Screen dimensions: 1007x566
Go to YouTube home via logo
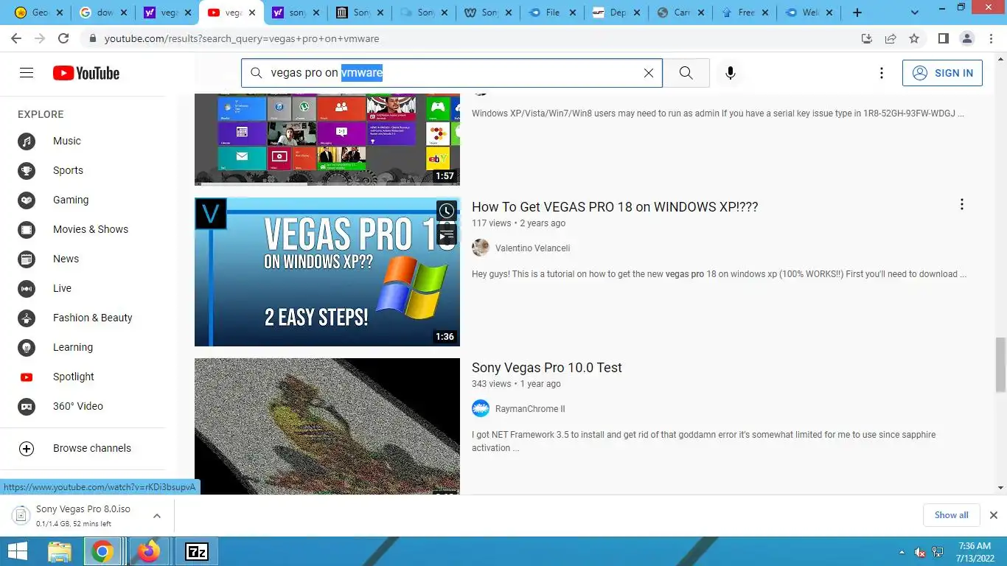click(x=86, y=73)
